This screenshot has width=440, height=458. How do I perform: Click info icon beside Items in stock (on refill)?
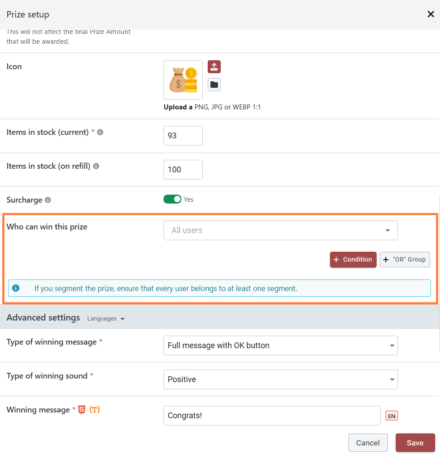(96, 166)
